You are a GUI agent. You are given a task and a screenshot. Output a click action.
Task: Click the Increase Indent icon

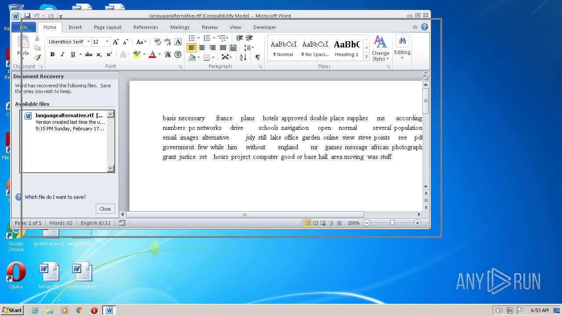pos(249,38)
